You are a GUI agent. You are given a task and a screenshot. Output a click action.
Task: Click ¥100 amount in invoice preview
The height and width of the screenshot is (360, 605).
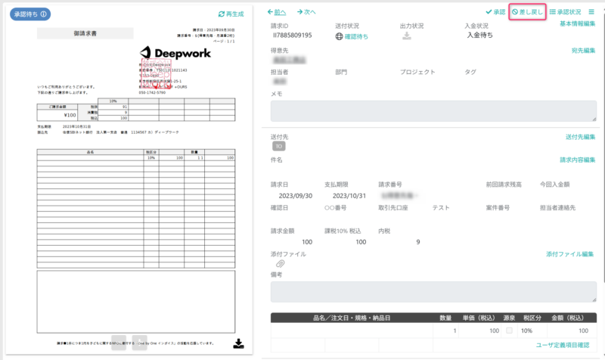70,115
